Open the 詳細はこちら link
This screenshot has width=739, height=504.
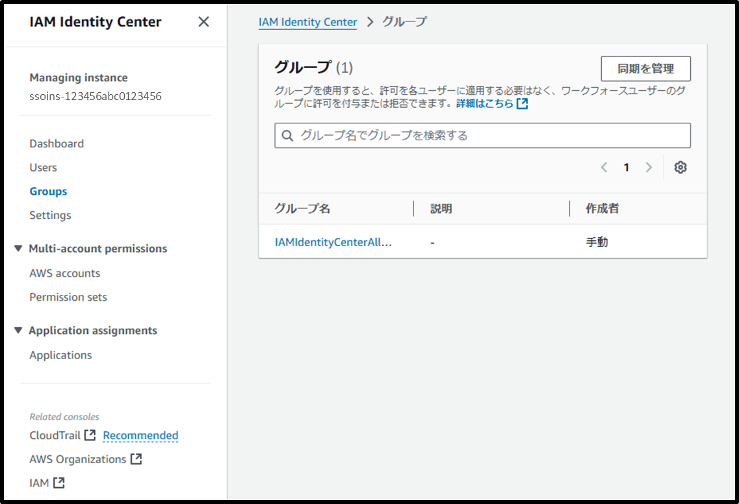coord(484,104)
